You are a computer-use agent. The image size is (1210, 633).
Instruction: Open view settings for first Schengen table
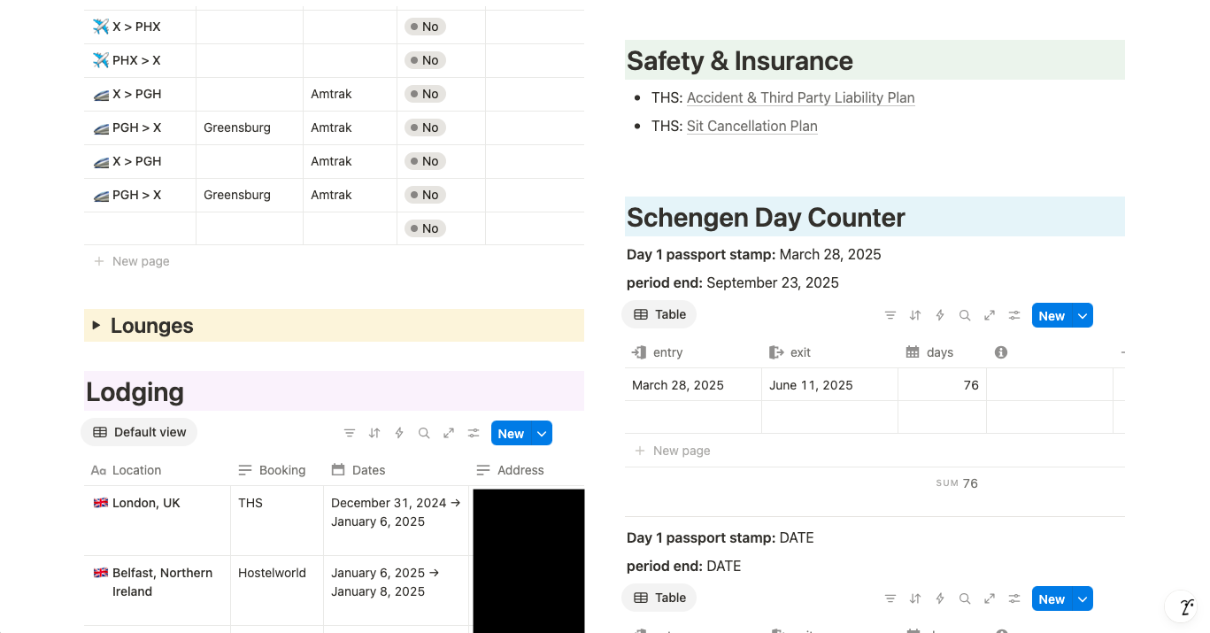[1014, 315]
